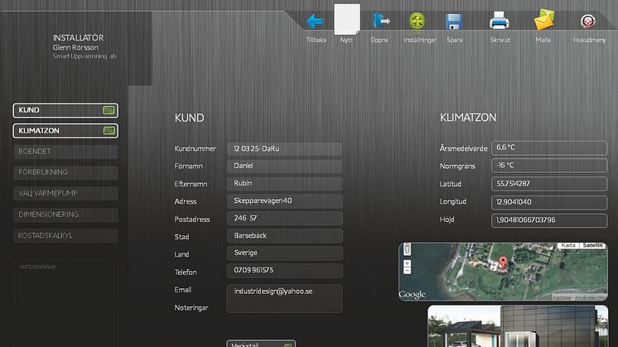
Task: Click the house photo thumbnail
Action: click(x=518, y=326)
